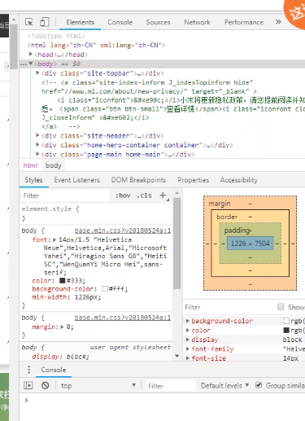Click the #333 color swatch
This screenshot has width=305, height=421.
pyautogui.click(x=63, y=280)
